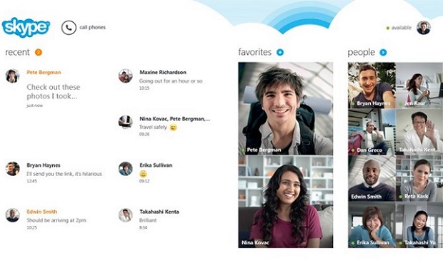Open Pete Bergman's recent conversation avatar
Screen dimensions: 443x275
click(x=12, y=76)
